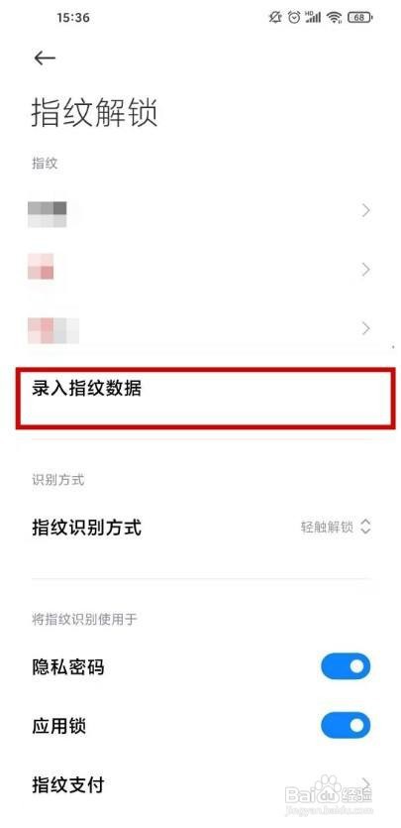The image size is (401, 828).
Task: Open the first blurred gray fingerprint entry
Action: [x=200, y=210]
